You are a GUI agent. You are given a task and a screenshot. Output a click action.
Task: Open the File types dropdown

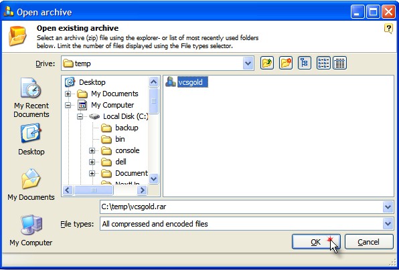pyautogui.click(x=388, y=224)
